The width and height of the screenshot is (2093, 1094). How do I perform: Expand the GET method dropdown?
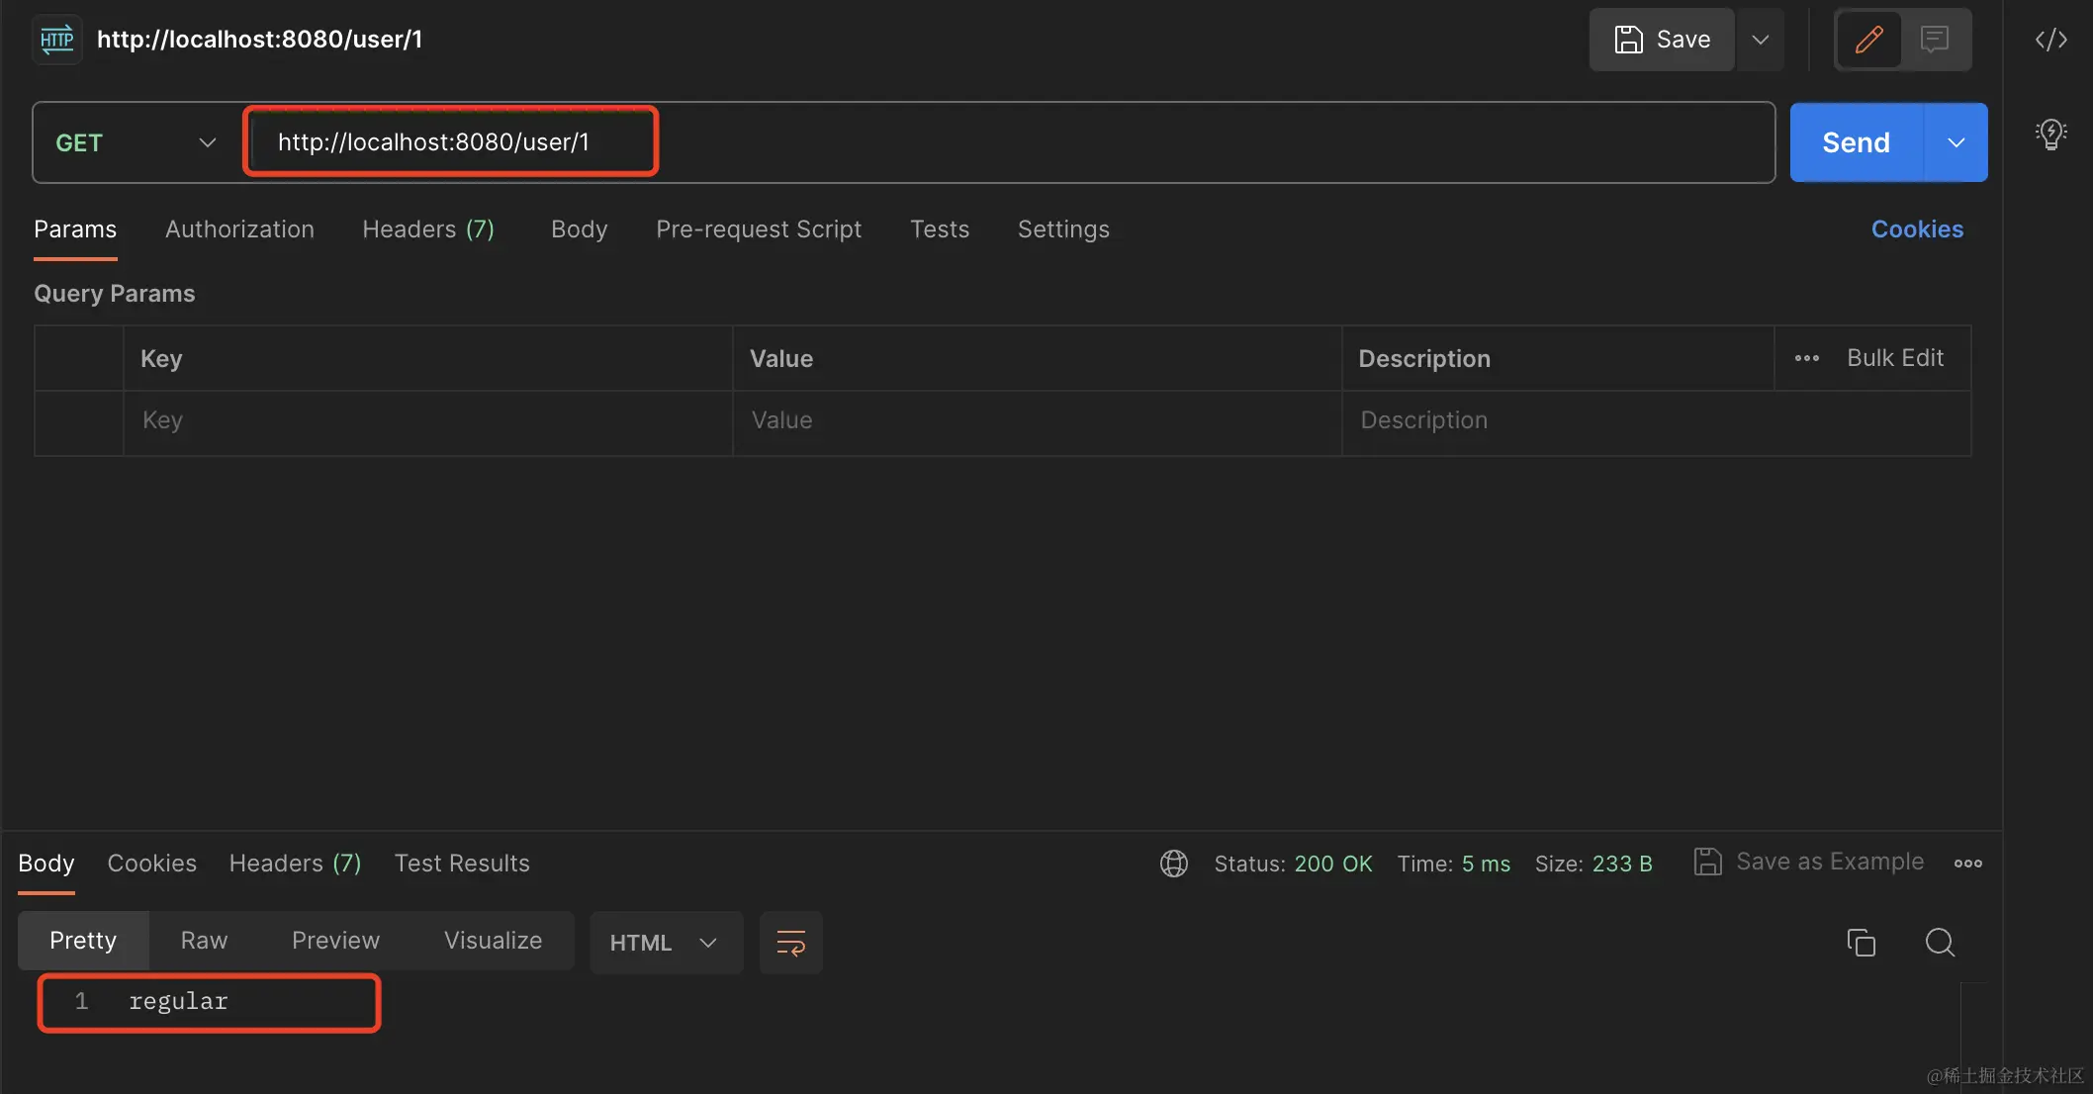pyautogui.click(x=136, y=142)
